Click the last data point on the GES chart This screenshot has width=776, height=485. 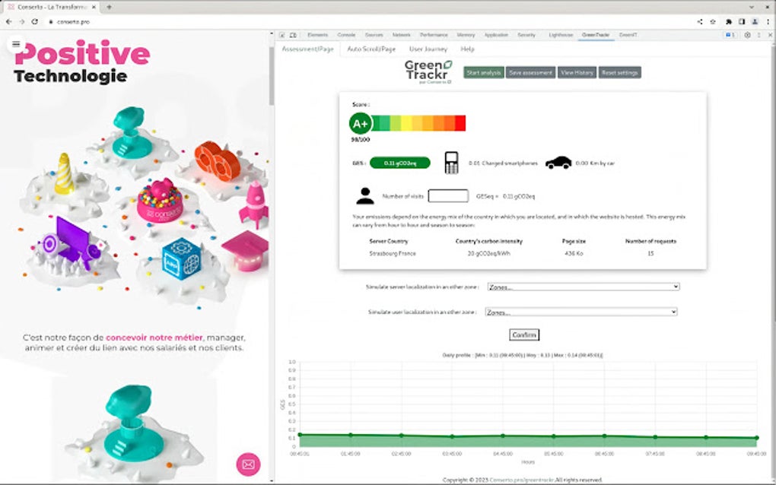pyautogui.click(x=757, y=438)
